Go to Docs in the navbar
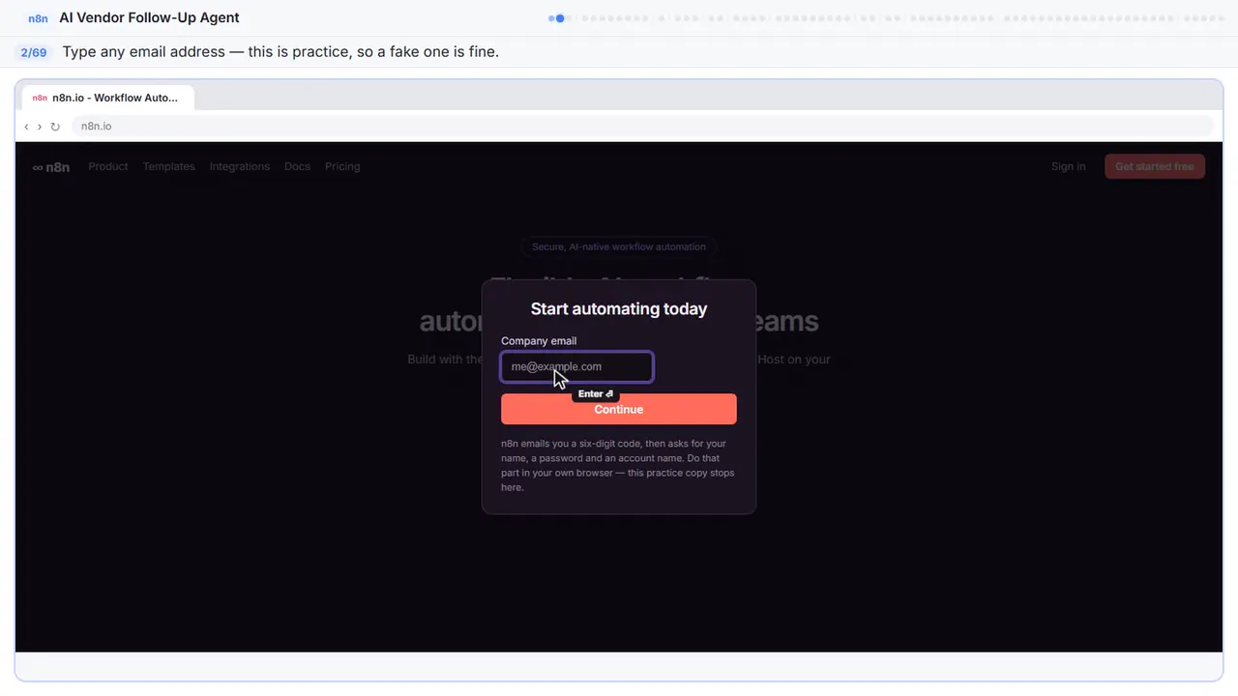Viewport: 1238px width, 696px height. pyautogui.click(x=297, y=166)
